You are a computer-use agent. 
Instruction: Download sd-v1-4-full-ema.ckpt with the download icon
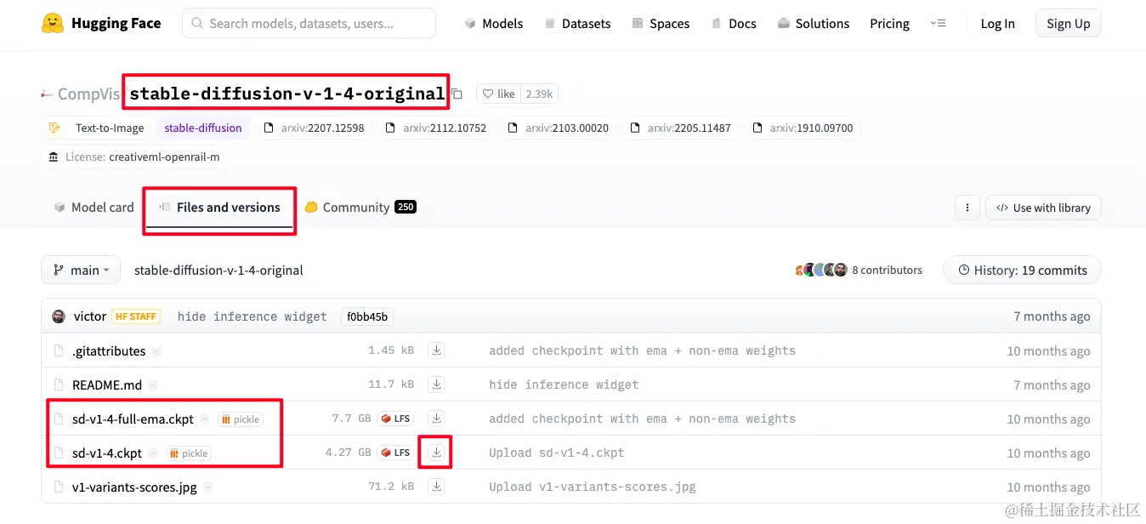pos(436,419)
